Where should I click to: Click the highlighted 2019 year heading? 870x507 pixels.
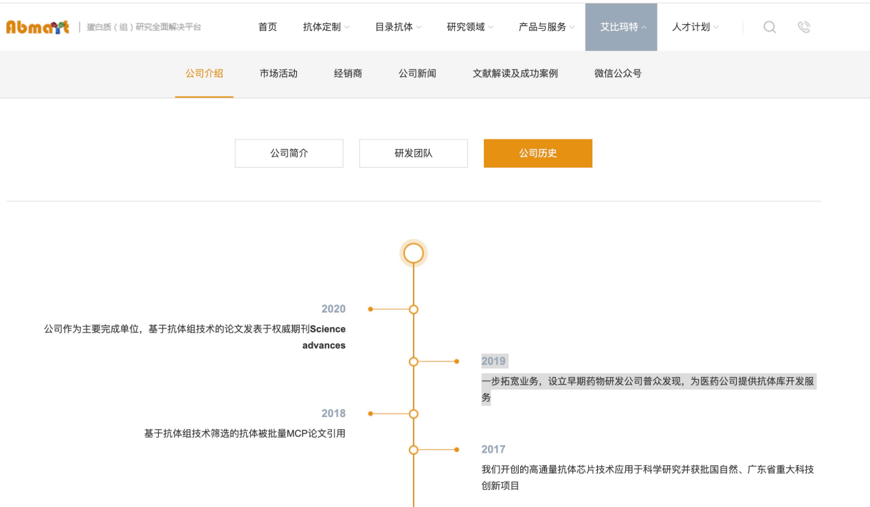click(493, 361)
